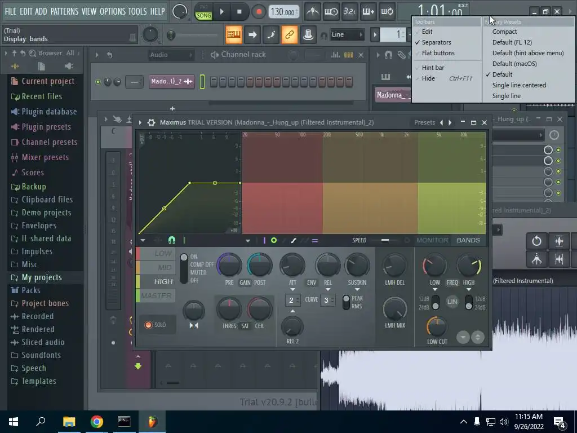Open Mixer presets folder
Viewport: 577px width, 433px height.
pos(45,157)
